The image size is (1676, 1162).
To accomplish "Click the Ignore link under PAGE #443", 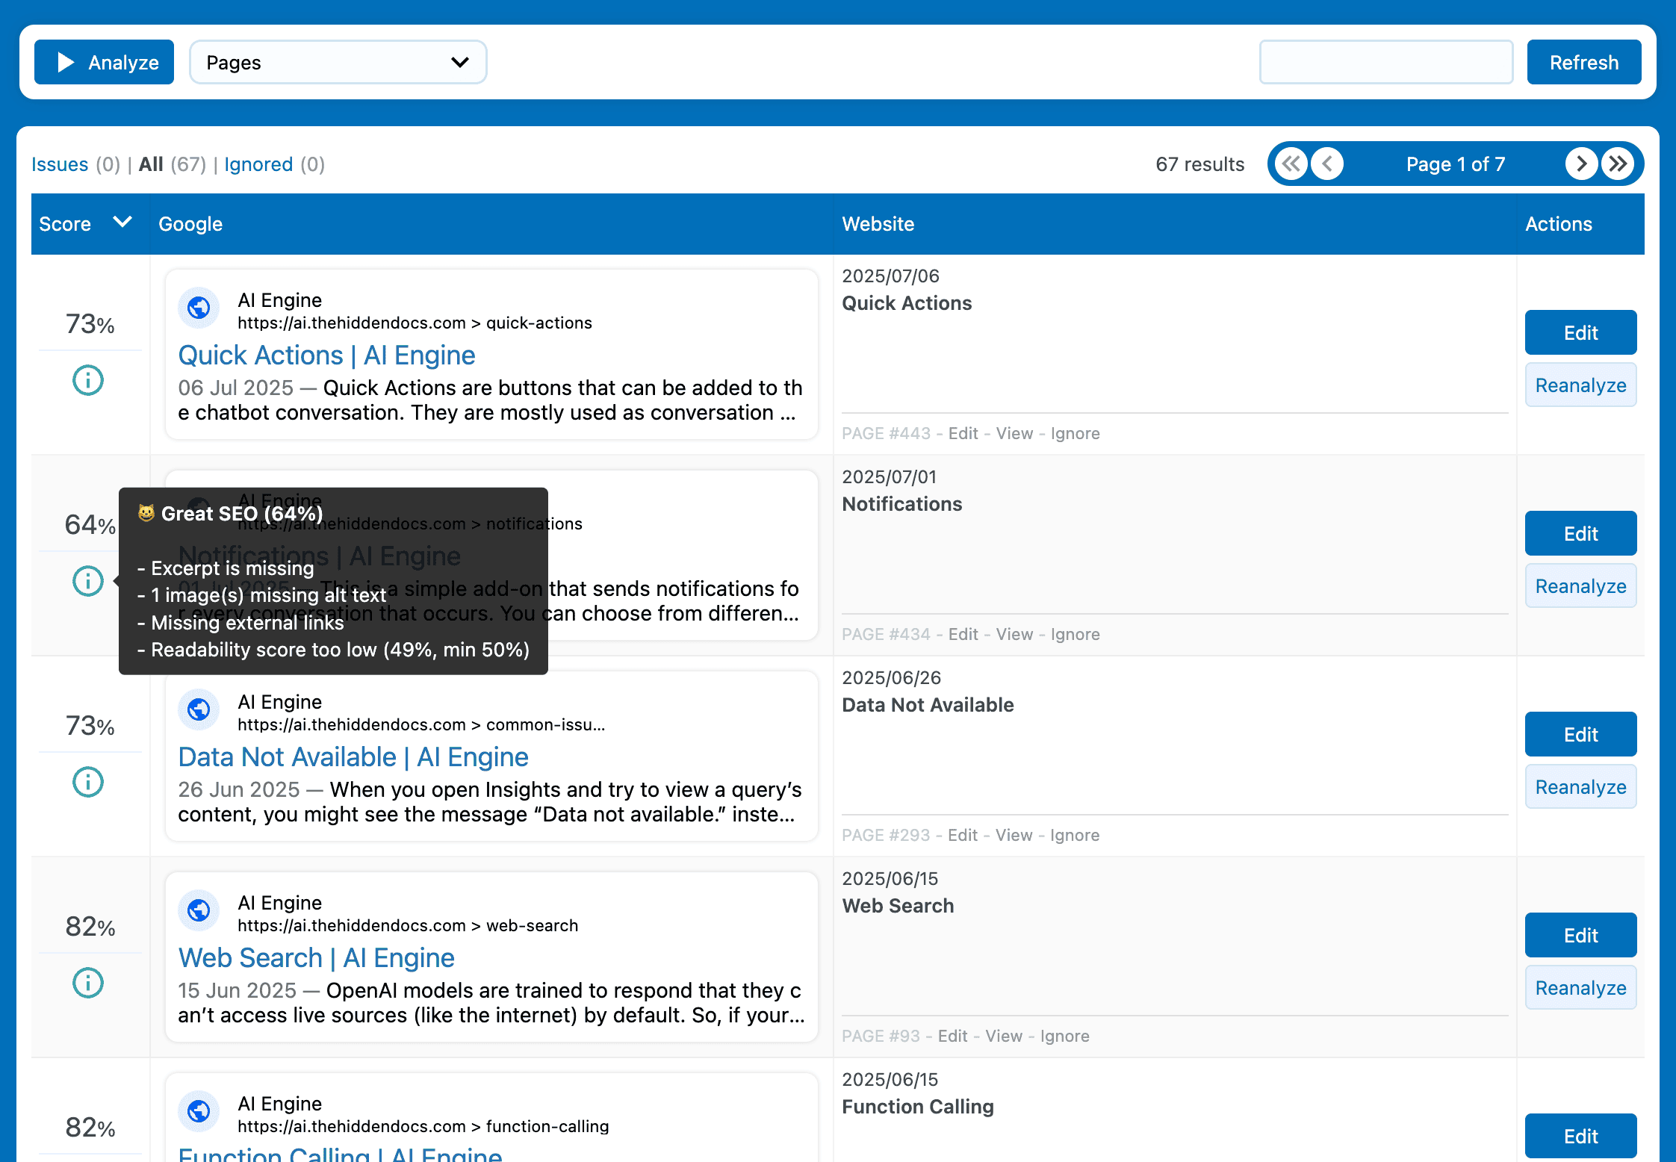I will [x=1075, y=433].
